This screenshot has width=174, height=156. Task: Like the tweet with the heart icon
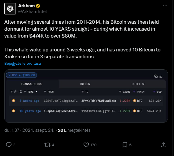[x=86, y=145]
